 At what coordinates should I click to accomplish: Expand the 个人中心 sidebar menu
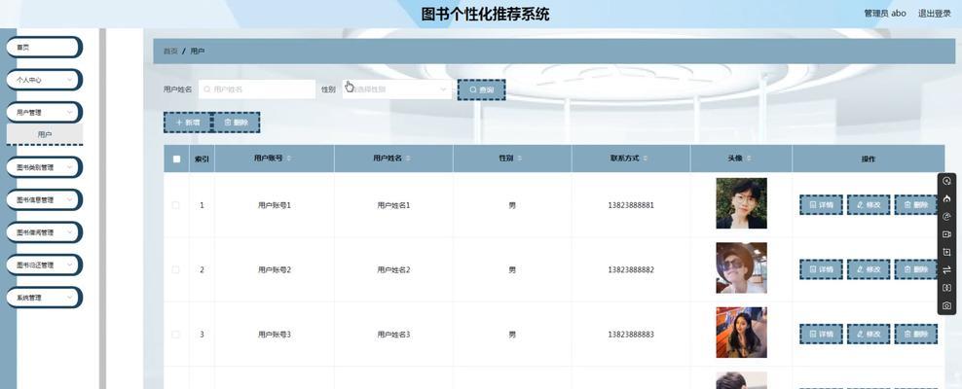click(44, 80)
